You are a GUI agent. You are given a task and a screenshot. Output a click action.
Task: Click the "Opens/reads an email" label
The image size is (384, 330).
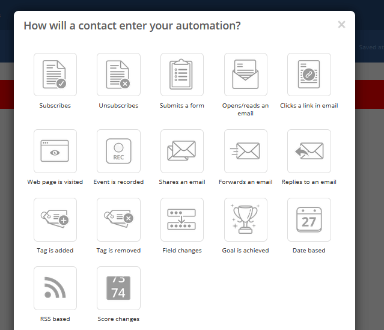click(x=245, y=109)
